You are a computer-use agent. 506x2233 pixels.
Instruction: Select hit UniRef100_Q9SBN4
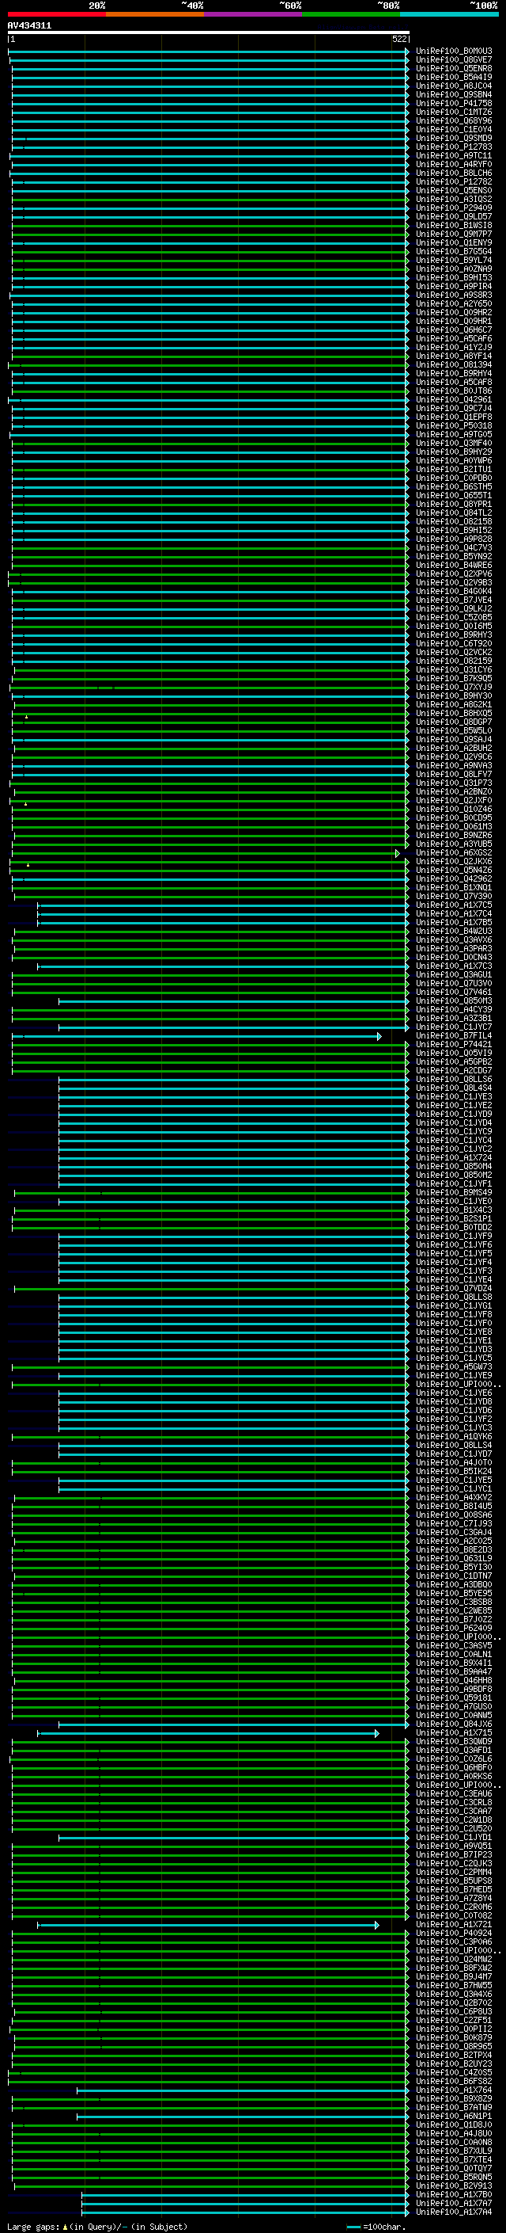coord(453,94)
